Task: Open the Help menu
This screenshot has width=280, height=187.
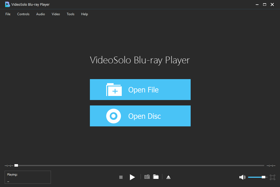Action: pyautogui.click(x=84, y=14)
